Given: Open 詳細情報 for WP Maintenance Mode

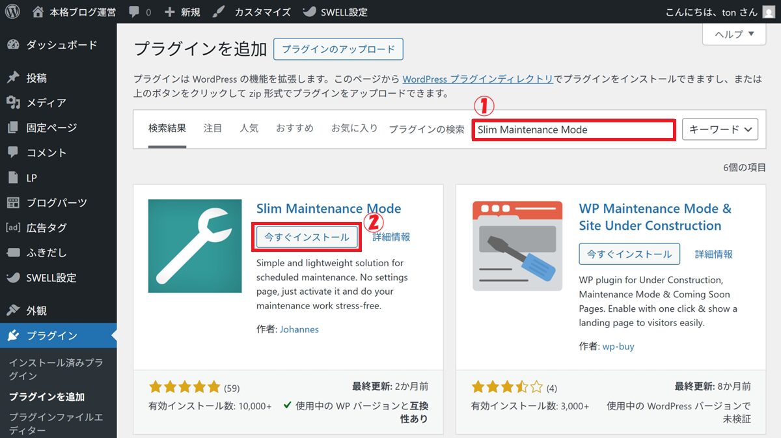Looking at the screenshot, I should pyautogui.click(x=713, y=254).
